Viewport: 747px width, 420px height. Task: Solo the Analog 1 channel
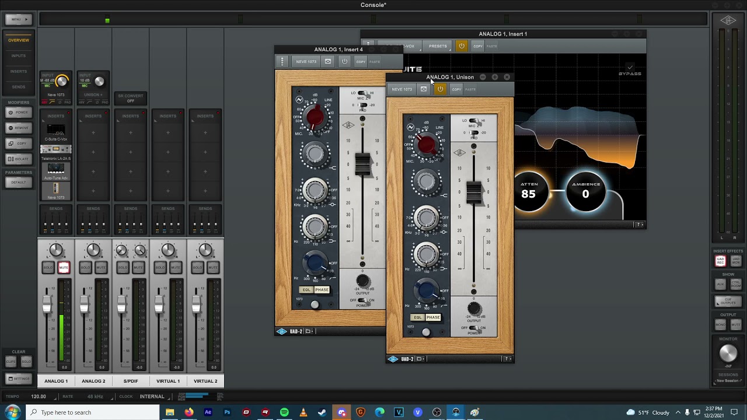click(48, 267)
